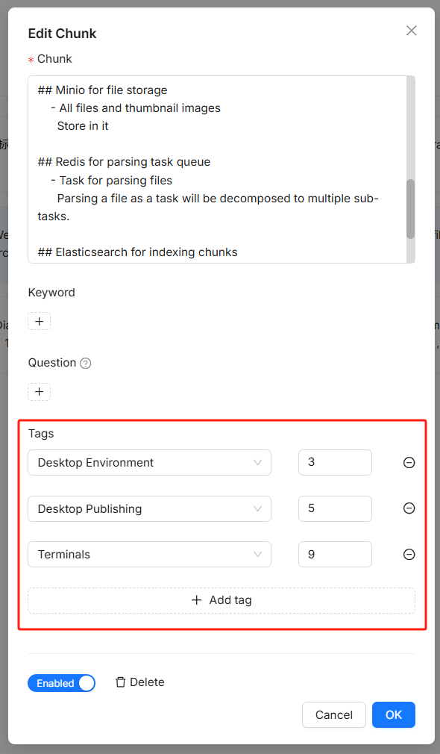
Task: Remove the Desktop Environment tag
Action: click(x=409, y=463)
